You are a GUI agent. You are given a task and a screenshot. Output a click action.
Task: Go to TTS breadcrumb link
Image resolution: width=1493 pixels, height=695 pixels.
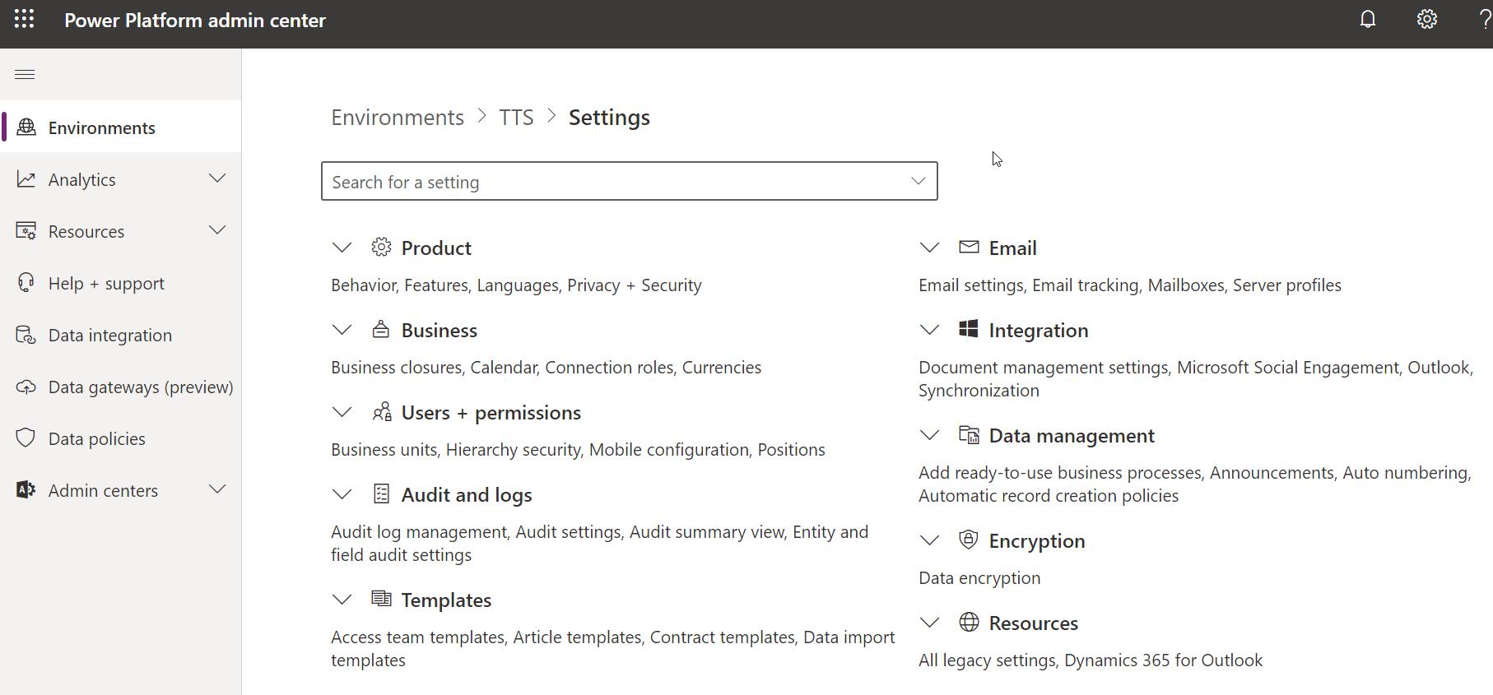tap(516, 117)
